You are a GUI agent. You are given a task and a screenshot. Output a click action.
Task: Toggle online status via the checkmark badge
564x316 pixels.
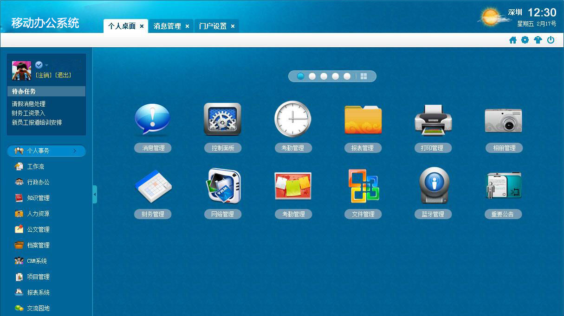(x=38, y=65)
